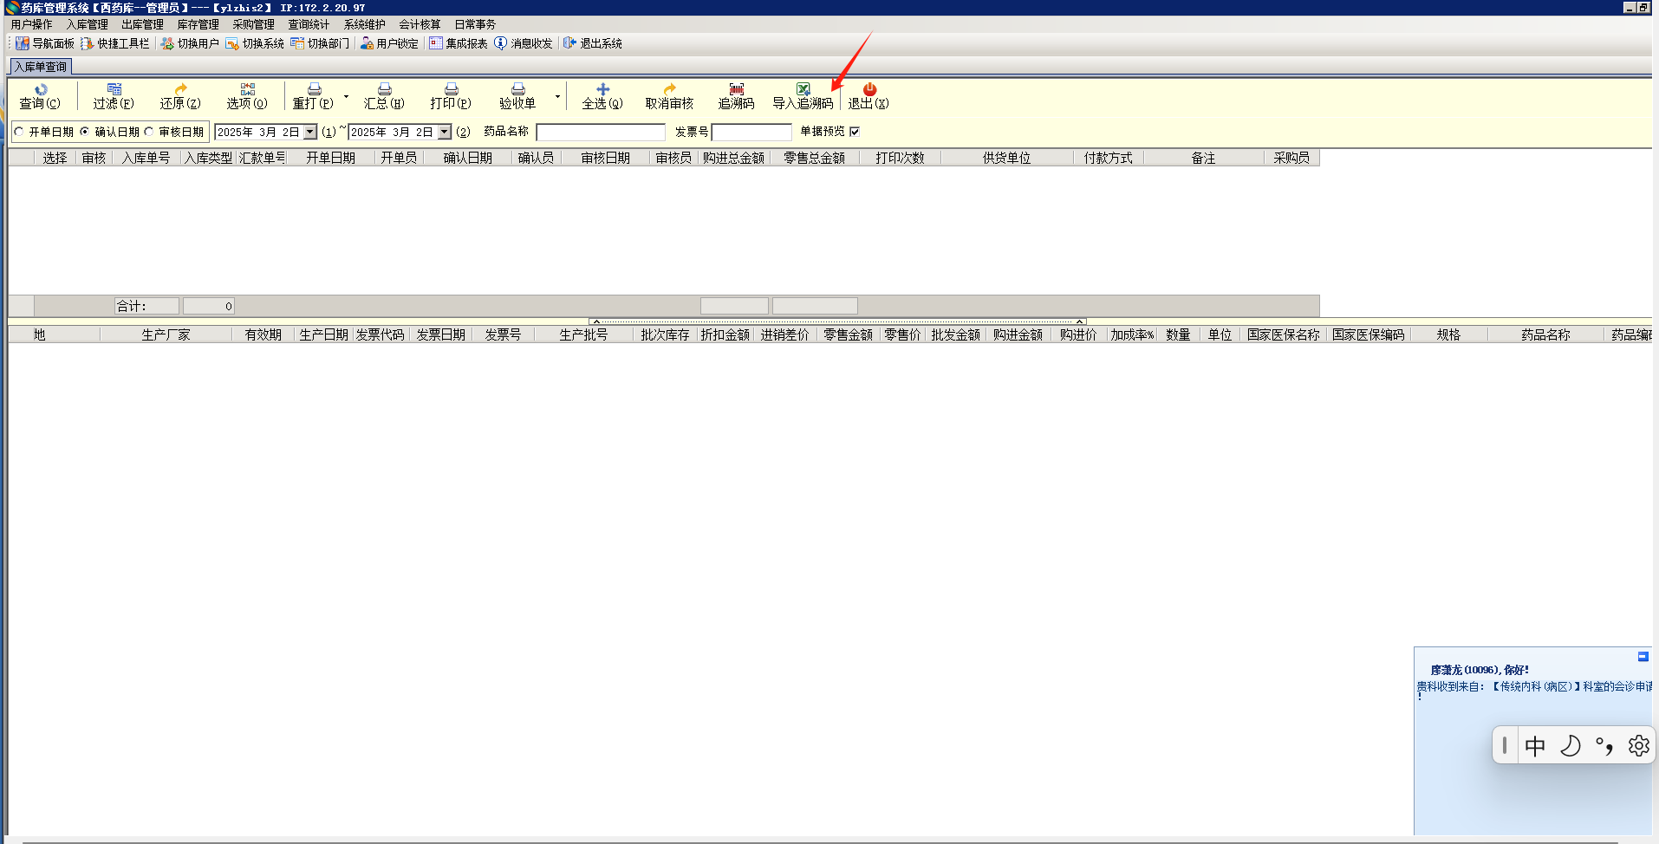
Task: Expand the 验收单 dropdown arrow
Action: [557, 96]
